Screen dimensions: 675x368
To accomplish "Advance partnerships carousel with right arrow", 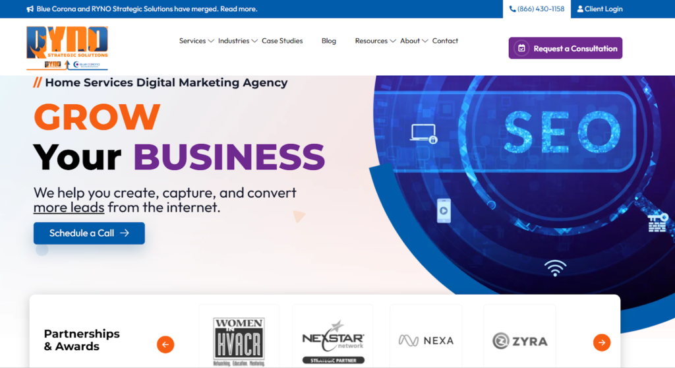I will pyautogui.click(x=601, y=342).
